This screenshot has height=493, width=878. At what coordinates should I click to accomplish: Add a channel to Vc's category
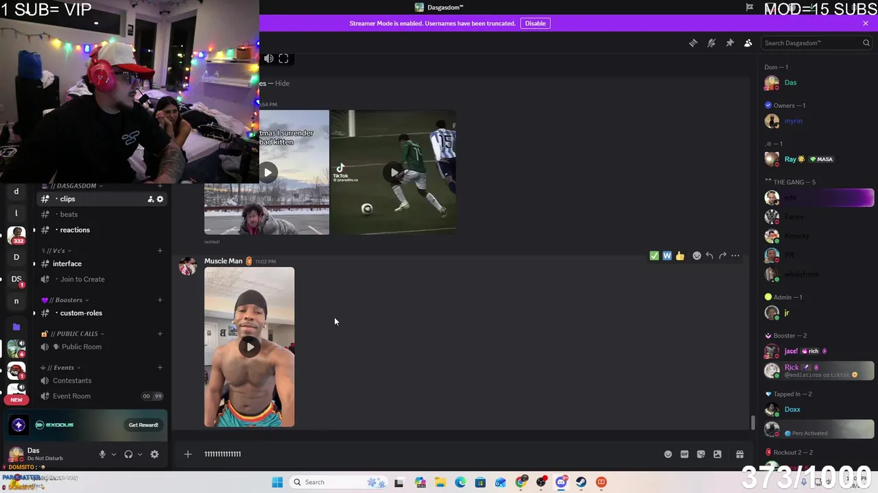click(x=160, y=251)
